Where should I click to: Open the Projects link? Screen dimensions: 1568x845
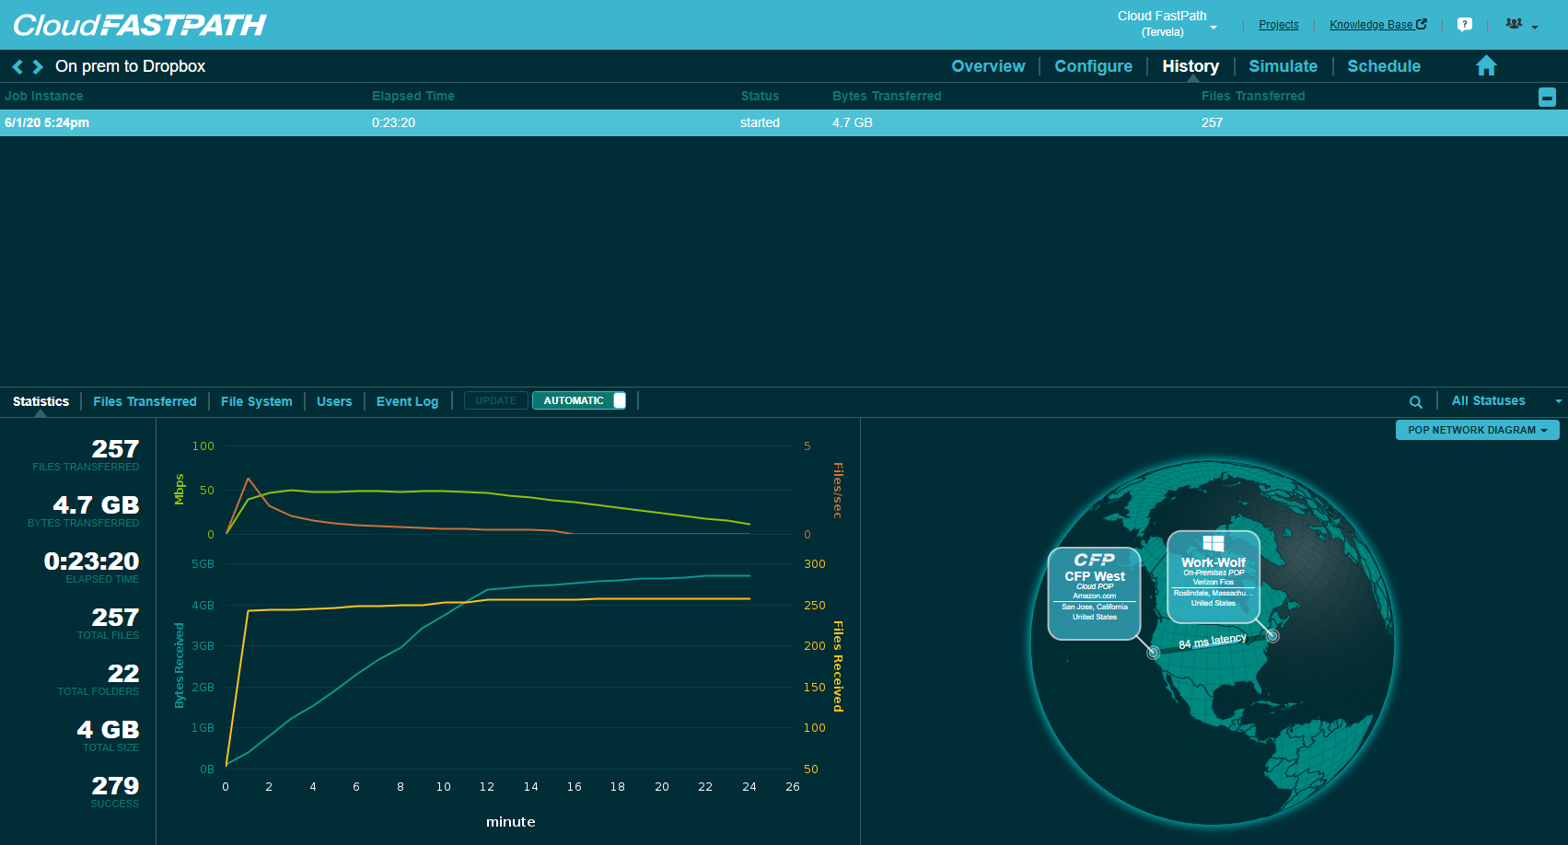click(1278, 25)
